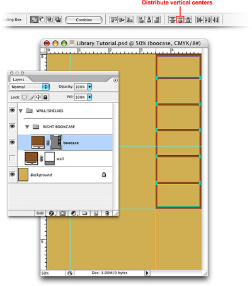Open the Layers panel options menu

(115, 80)
